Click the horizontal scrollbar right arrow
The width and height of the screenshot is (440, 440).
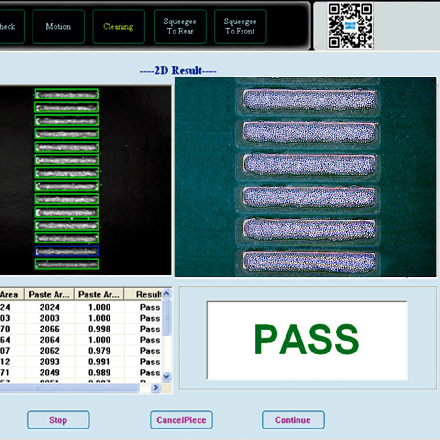pyautogui.click(x=155, y=388)
